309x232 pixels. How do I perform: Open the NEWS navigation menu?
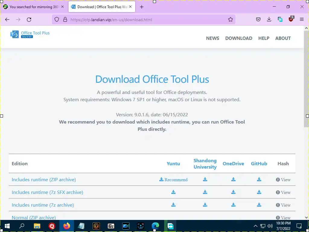pyautogui.click(x=212, y=38)
